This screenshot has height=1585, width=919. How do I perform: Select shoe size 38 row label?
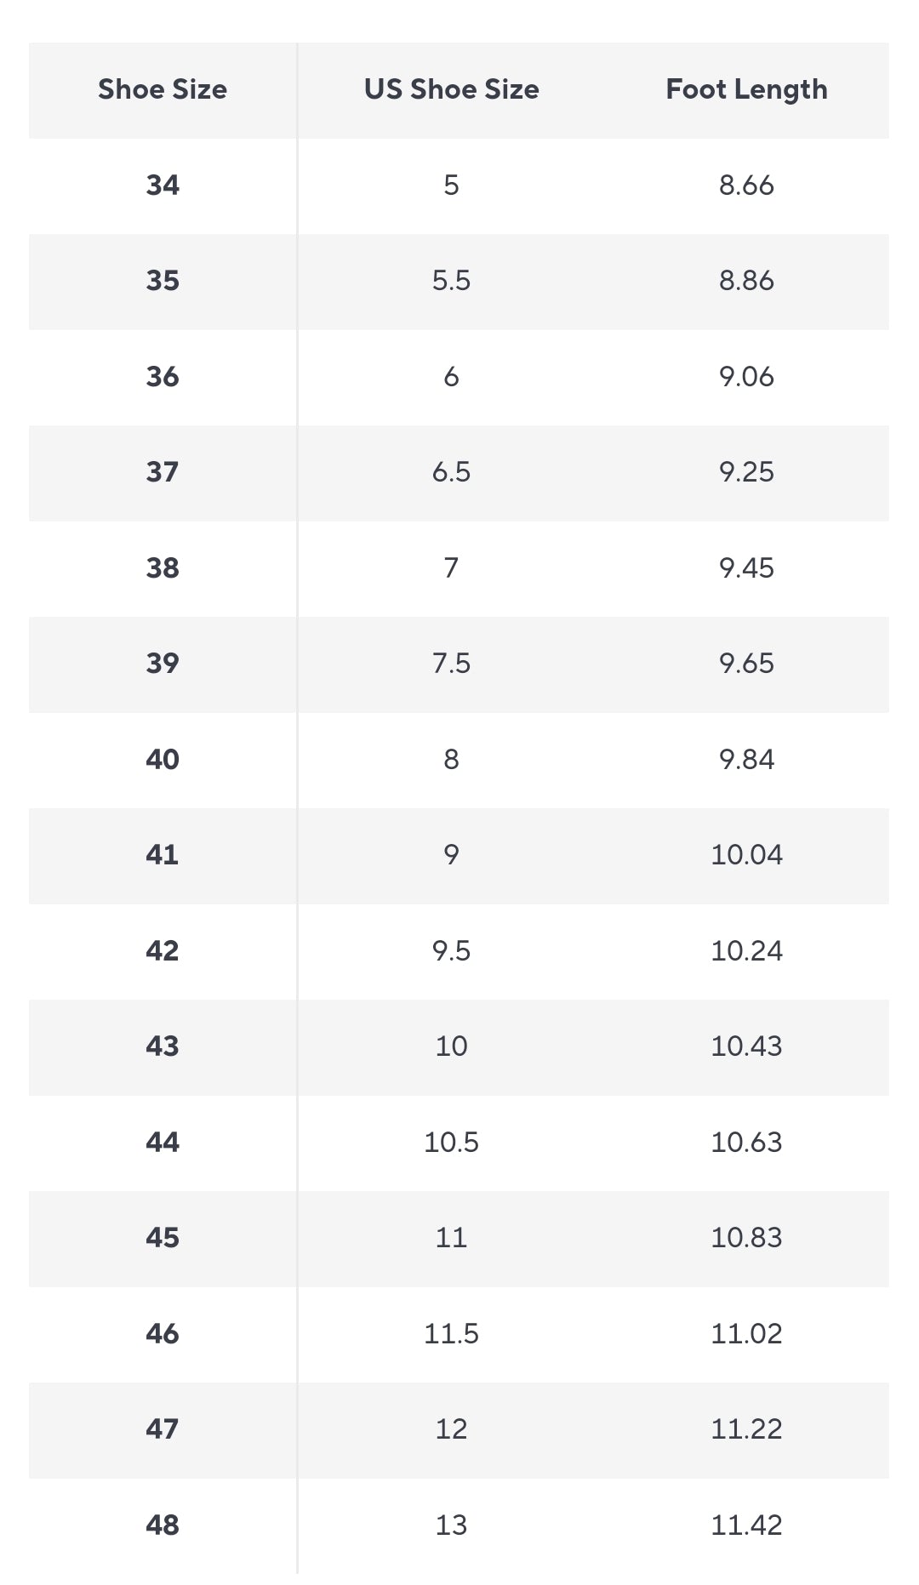coord(163,567)
